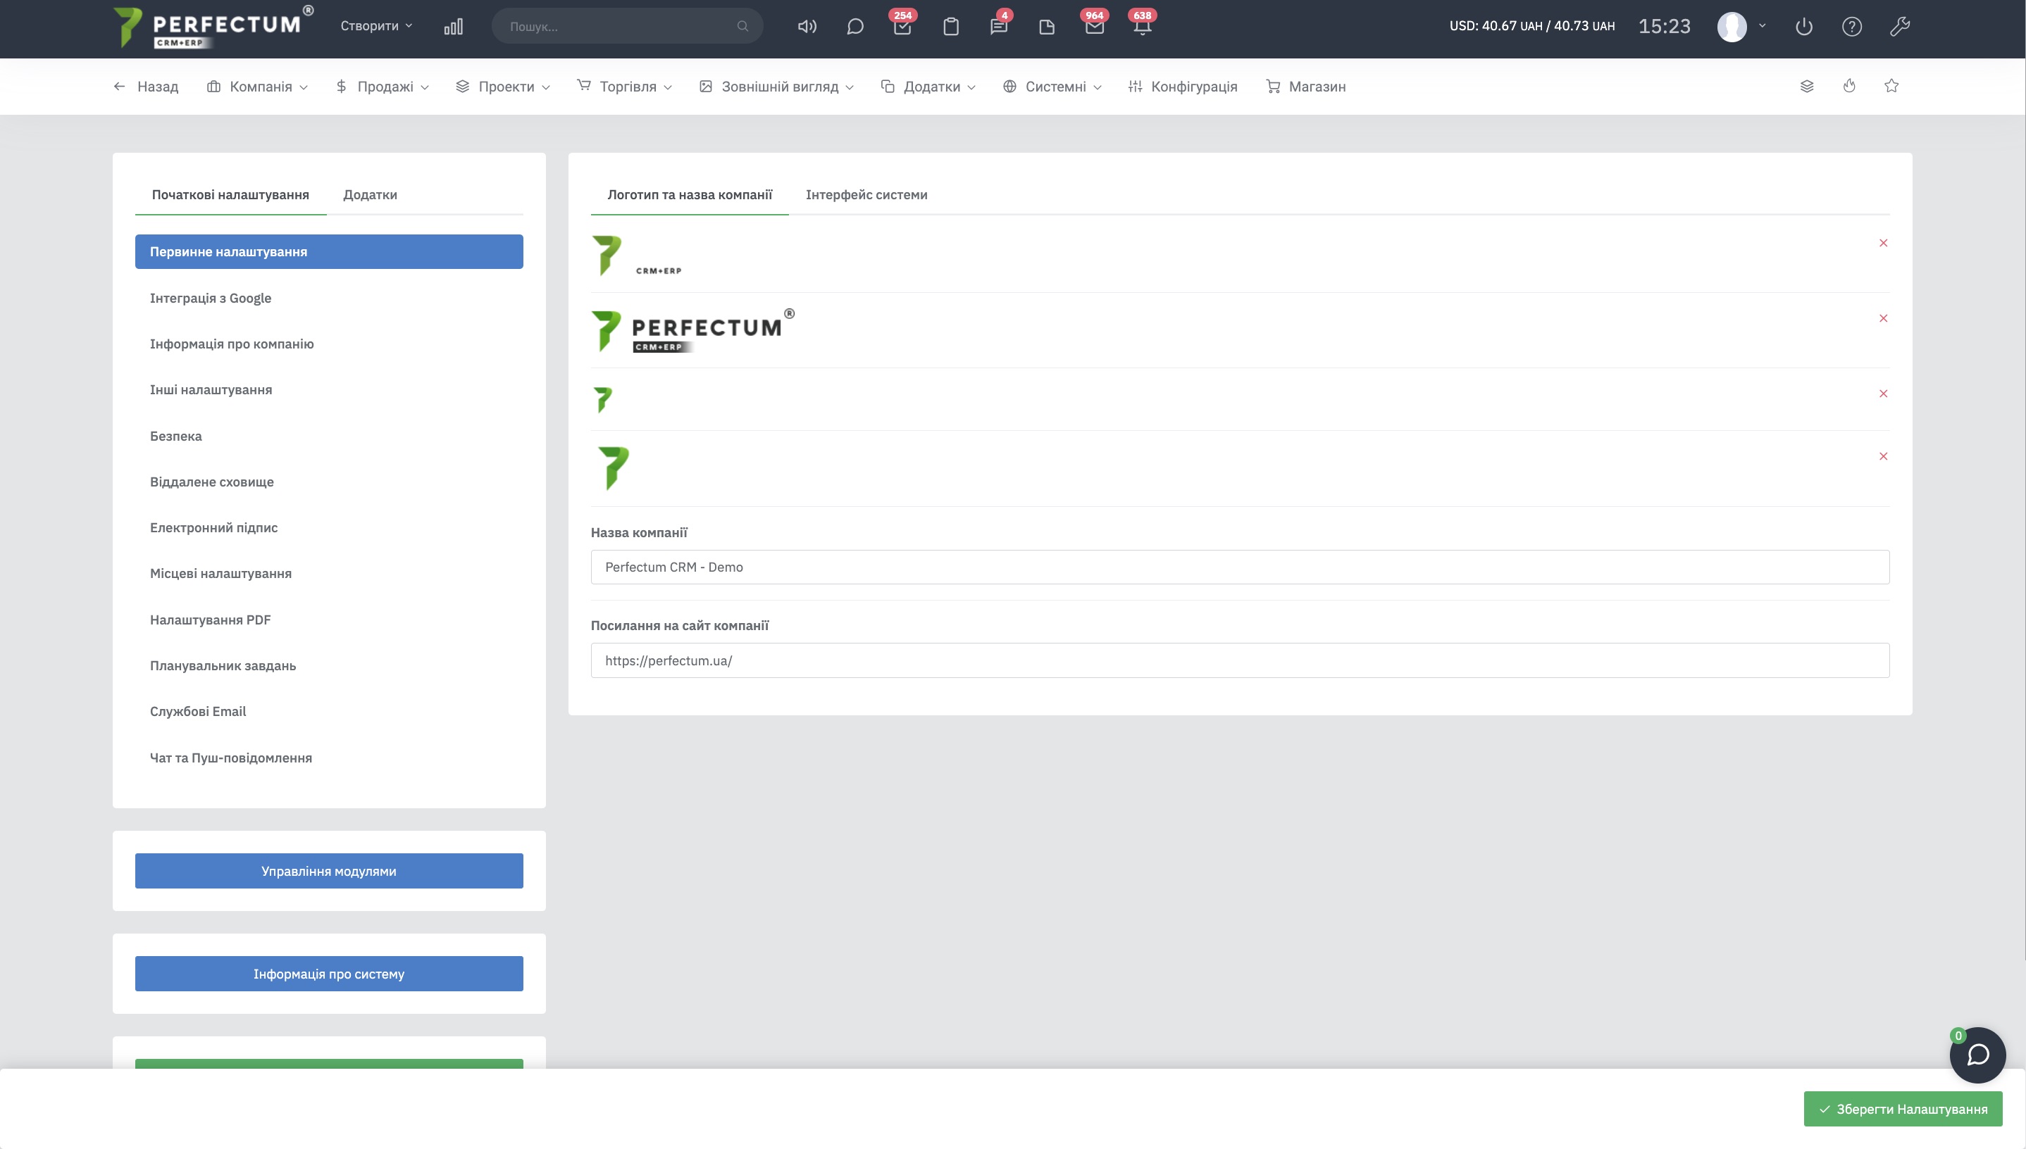This screenshot has height=1149, width=2026.
Task: Click Зберегти Налаштування button
Action: point(1903,1109)
